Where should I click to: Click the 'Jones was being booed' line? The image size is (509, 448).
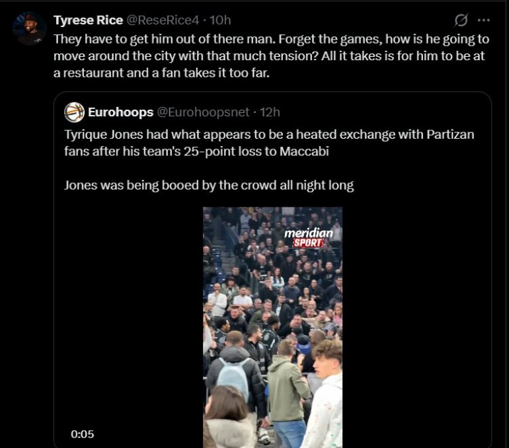209,185
